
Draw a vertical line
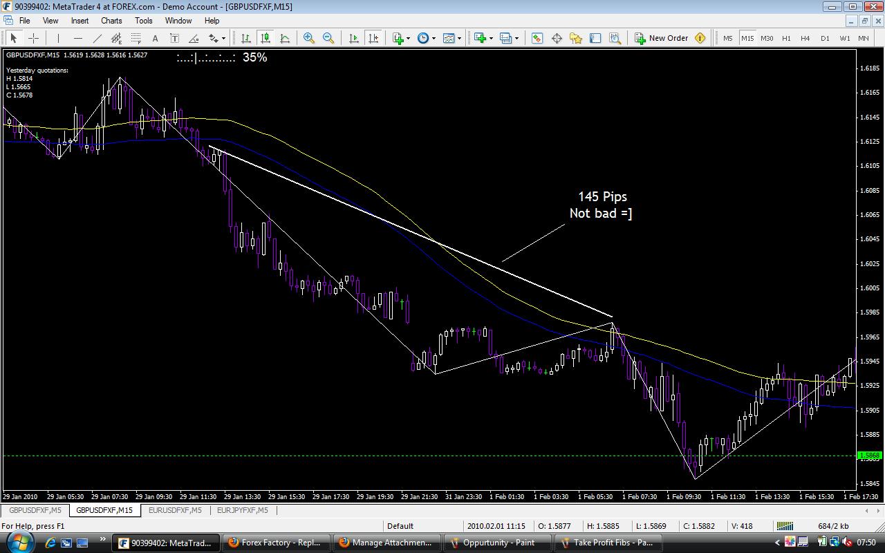pos(58,38)
